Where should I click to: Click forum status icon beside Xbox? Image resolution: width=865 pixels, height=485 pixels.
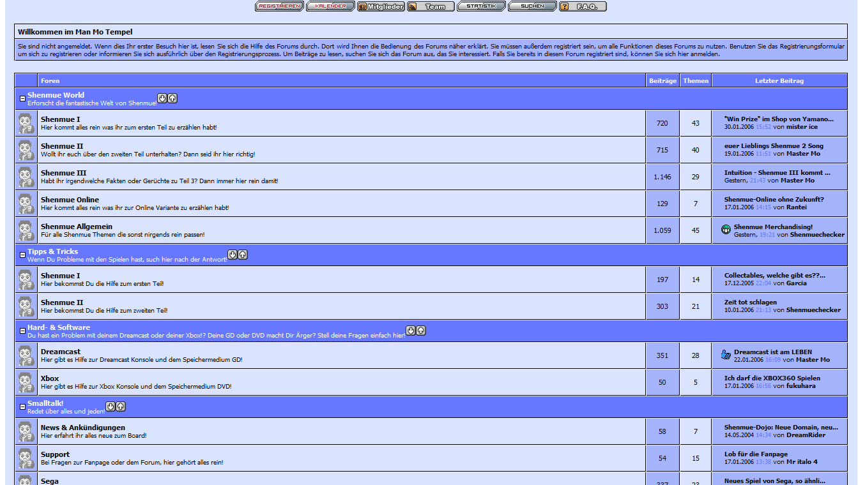[x=26, y=382]
